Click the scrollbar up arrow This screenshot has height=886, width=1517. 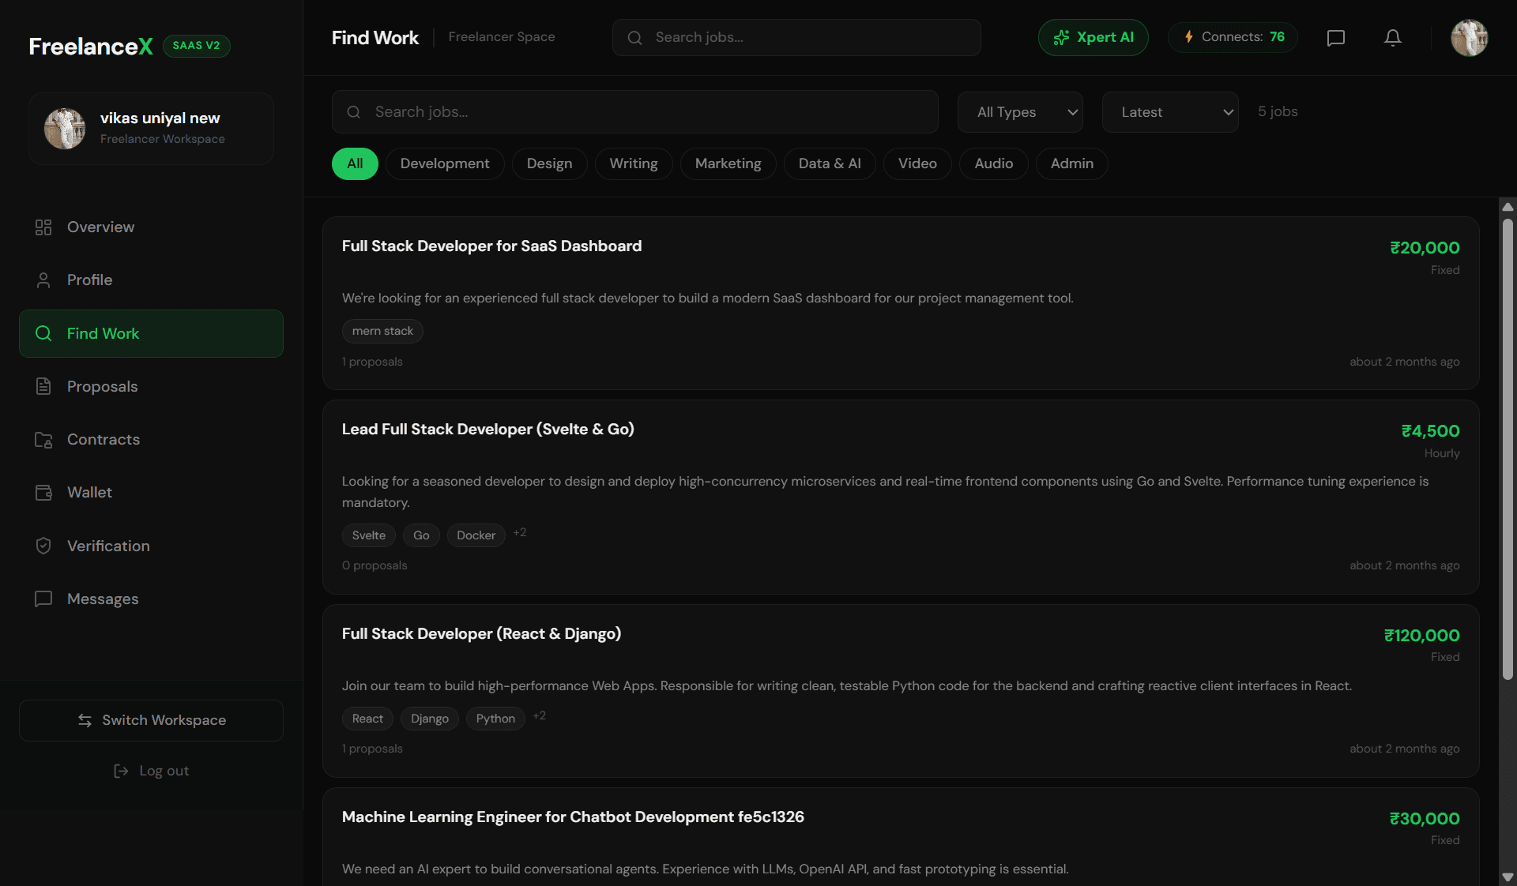coord(1508,207)
